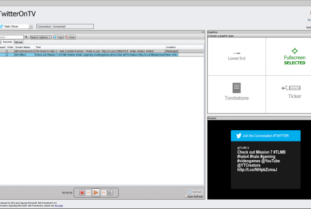This screenshot has width=311, height=209.
Task: Expand the Search Options dropdown
Action: pos(40,37)
